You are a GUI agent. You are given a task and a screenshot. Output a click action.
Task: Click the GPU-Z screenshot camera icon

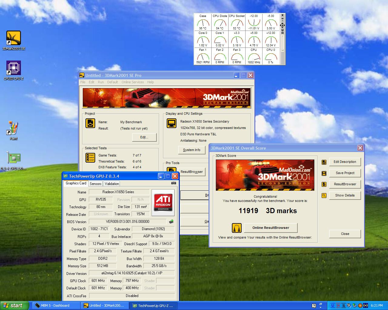click(173, 183)
